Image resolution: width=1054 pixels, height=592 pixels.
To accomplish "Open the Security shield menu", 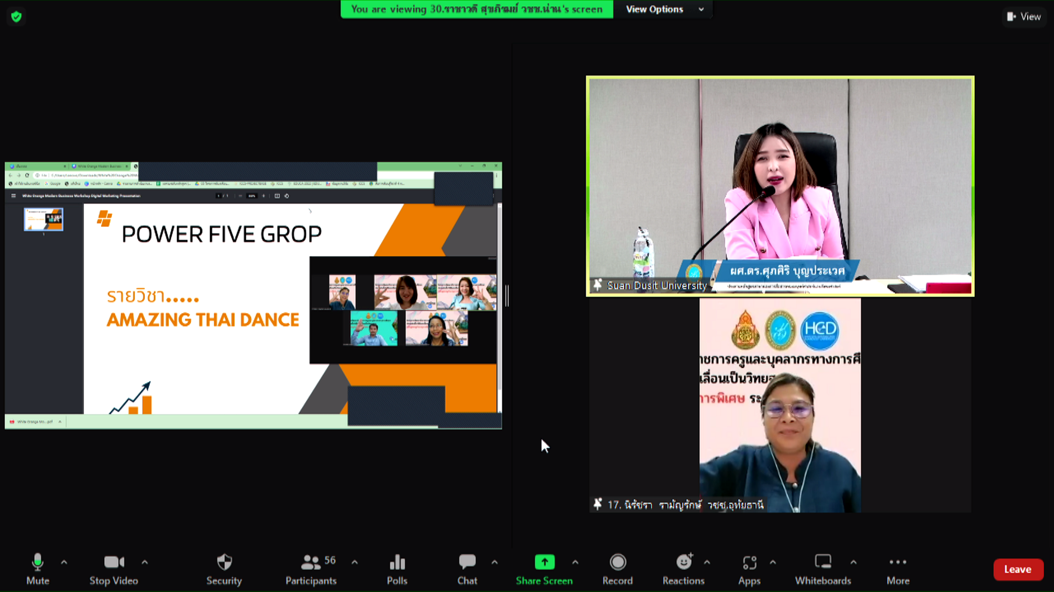I will 224,568.
